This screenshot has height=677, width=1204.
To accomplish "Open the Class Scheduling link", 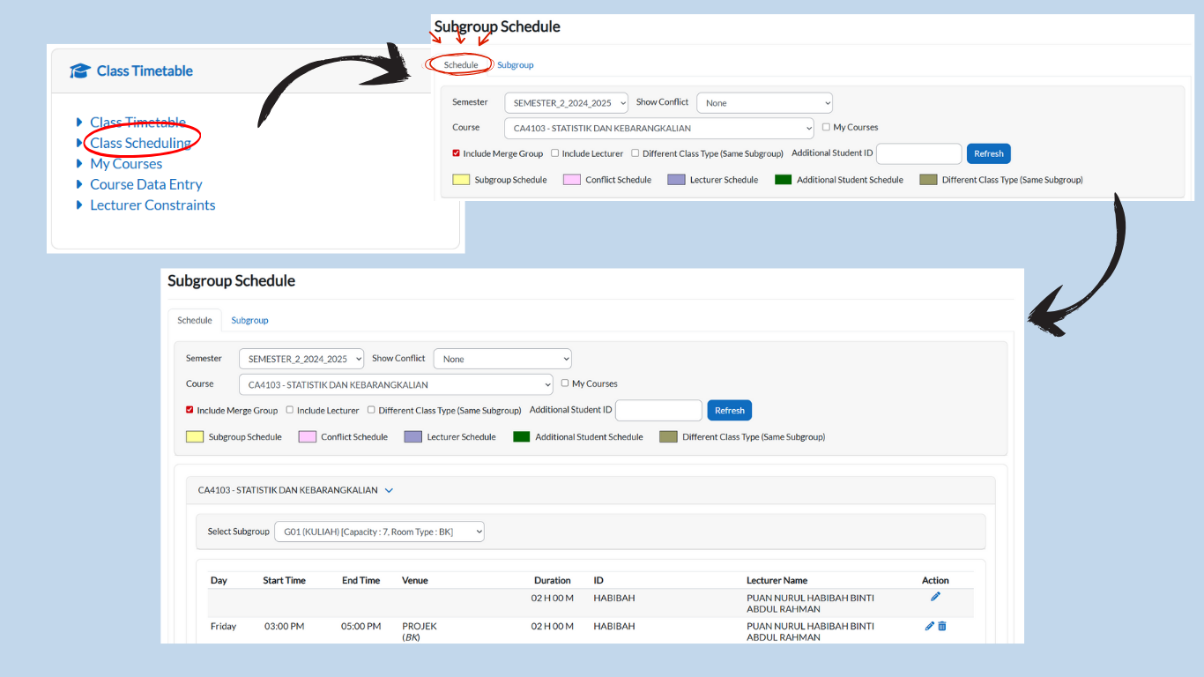I will point(140,143).
